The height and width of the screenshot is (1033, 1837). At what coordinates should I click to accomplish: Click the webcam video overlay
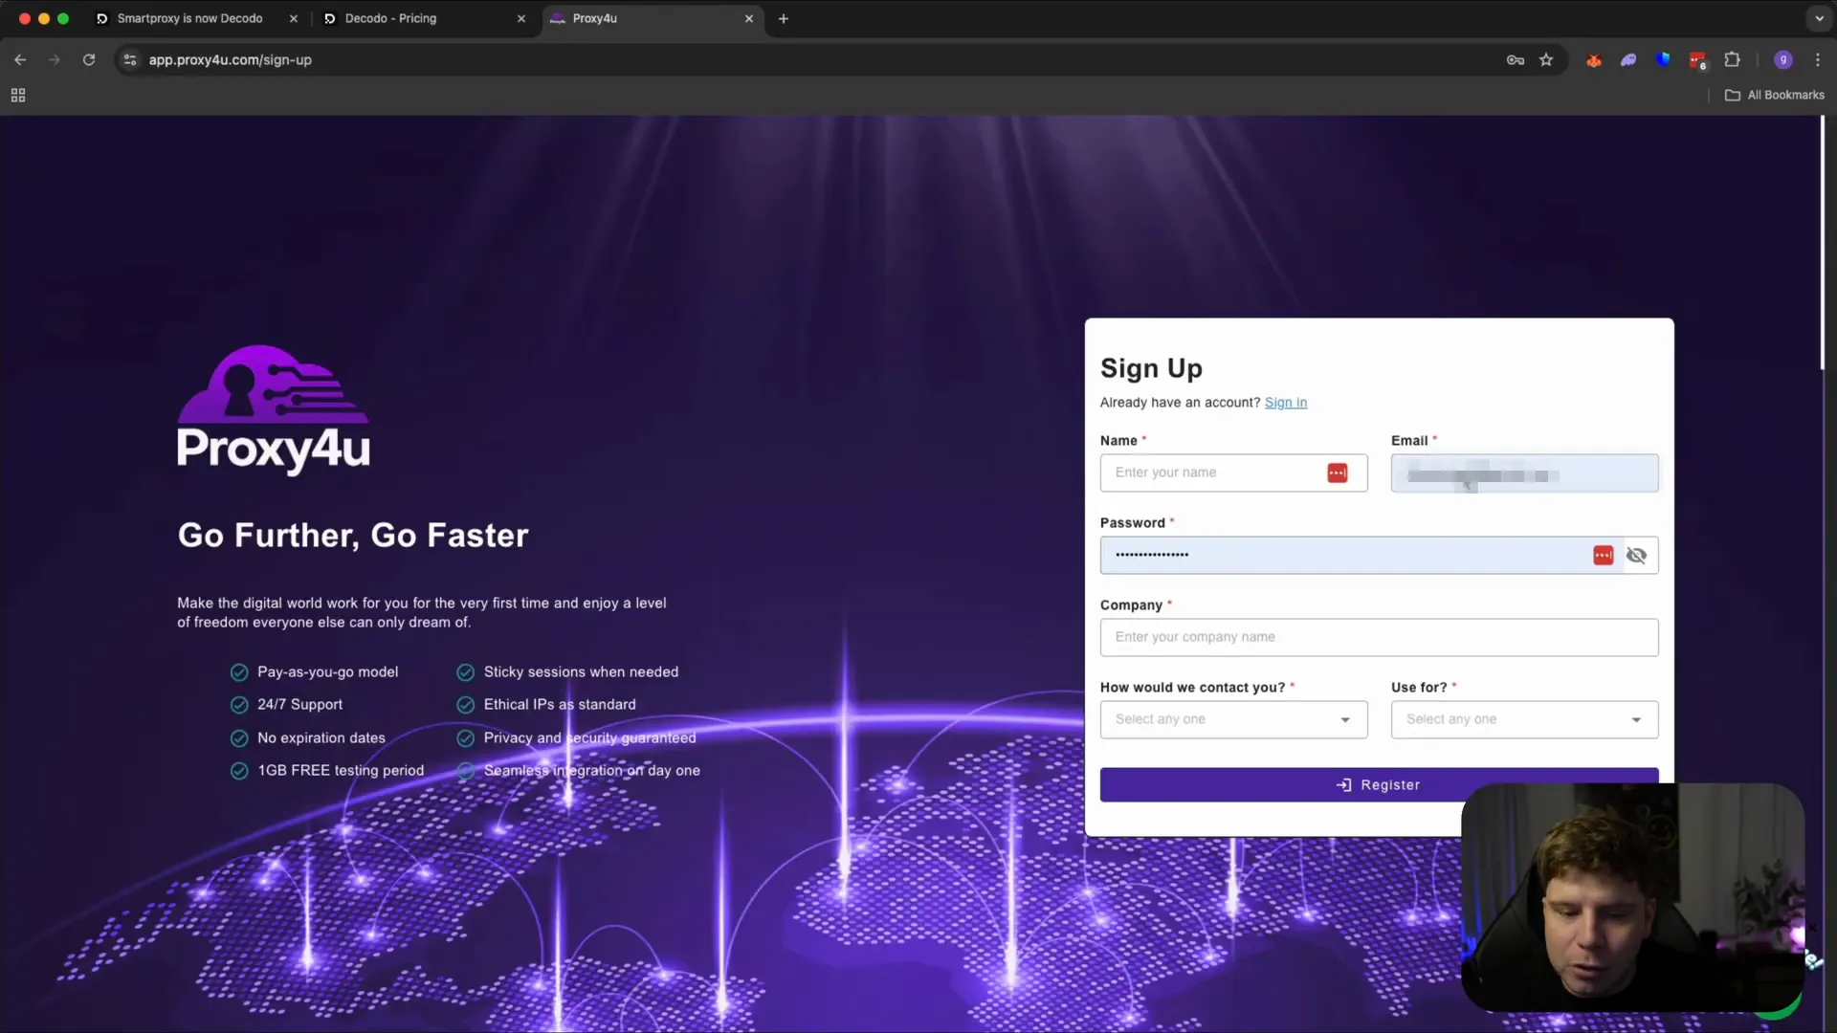pos(1633,897)
